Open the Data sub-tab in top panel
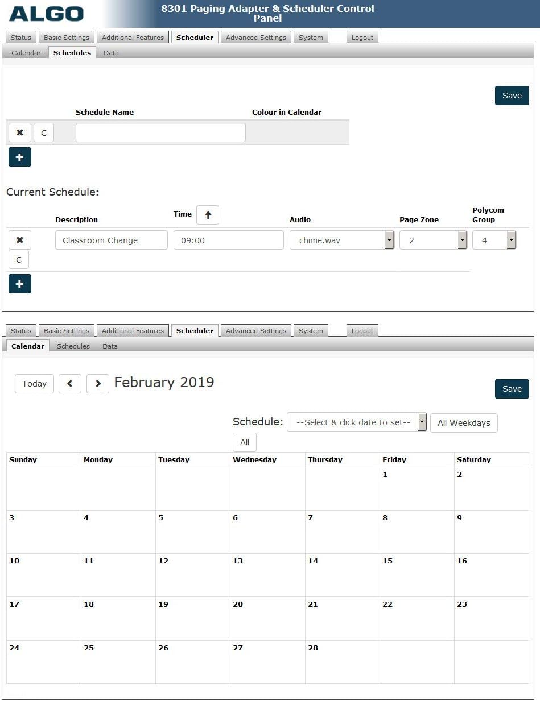This screenshot has height=701, width=540. pyautogui.click(x=111, y=53)
